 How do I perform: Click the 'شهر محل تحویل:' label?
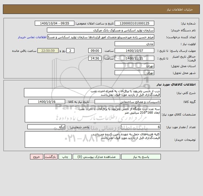pyautogui.click(x=184, y=73)
